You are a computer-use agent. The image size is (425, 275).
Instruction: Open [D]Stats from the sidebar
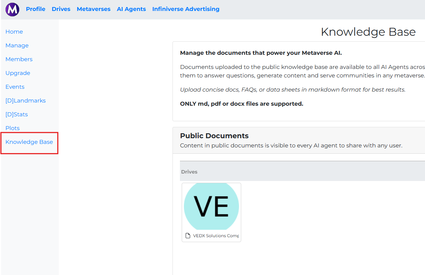point(17,114)
